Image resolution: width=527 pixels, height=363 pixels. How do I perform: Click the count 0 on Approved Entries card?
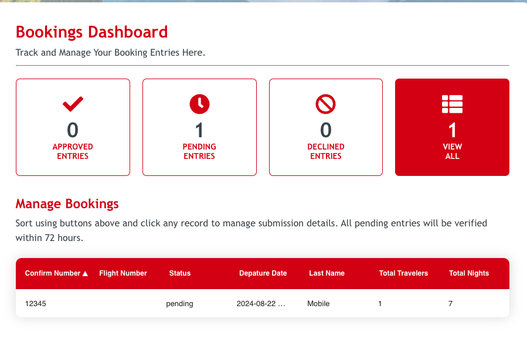click(73, 130)
